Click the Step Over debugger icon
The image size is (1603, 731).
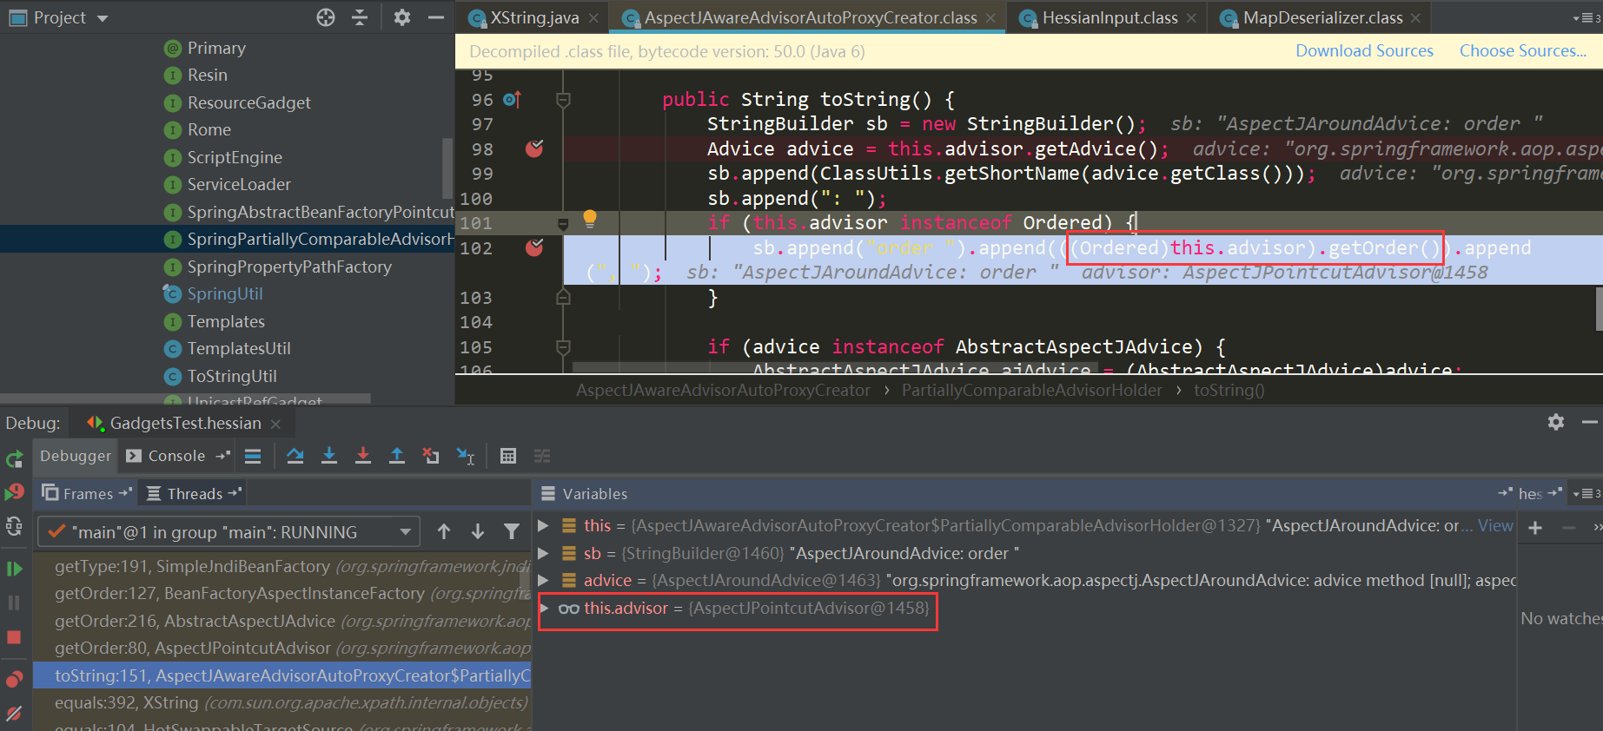(x=295, y=456)
